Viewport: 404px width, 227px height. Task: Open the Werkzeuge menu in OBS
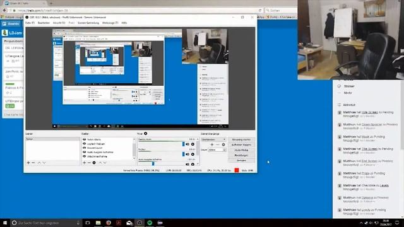click(x=110, y=23)
